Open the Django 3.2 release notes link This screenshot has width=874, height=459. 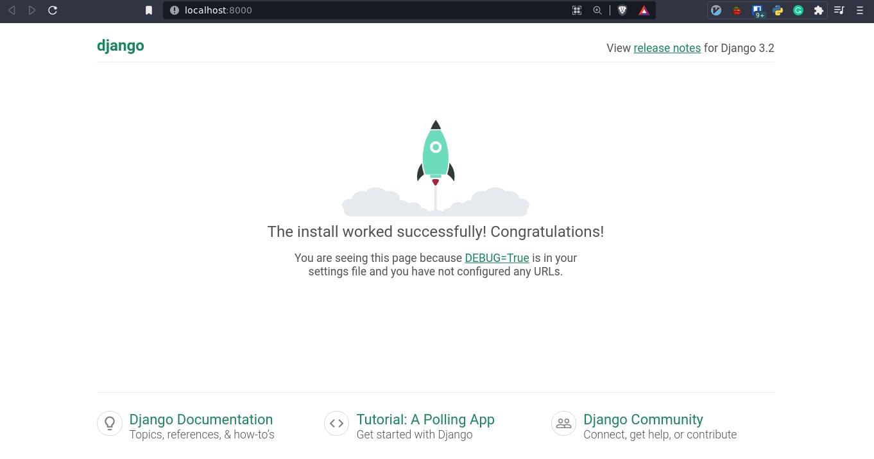click(x=667, y=48)
